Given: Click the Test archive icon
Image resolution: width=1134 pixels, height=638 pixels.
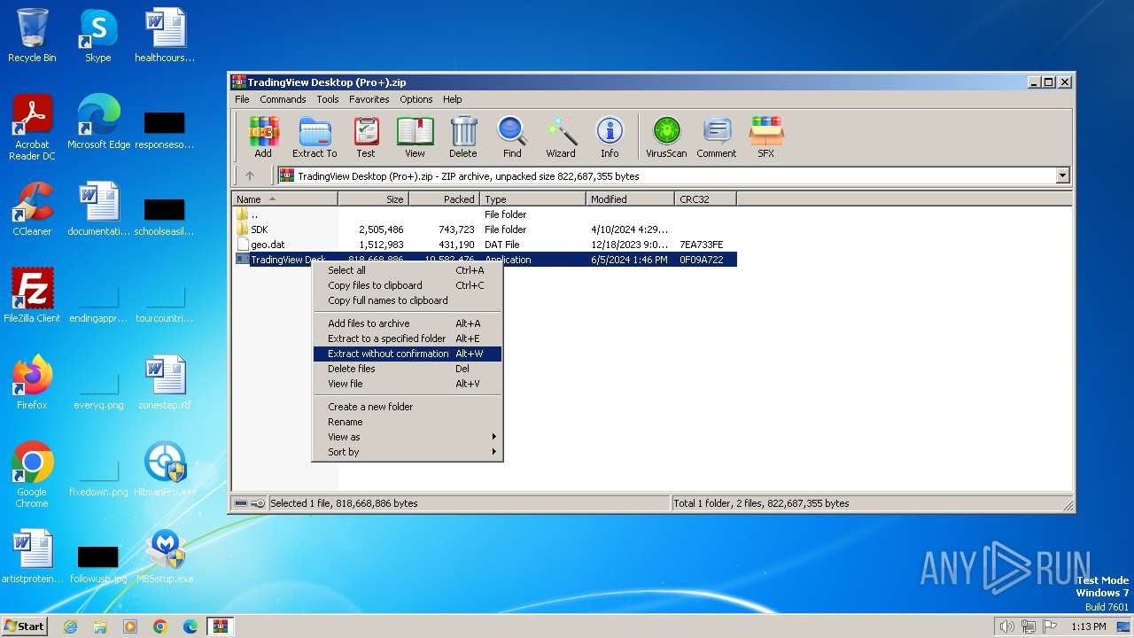Looking at the screenshot, I should pyautogui.click(x=366, y=137).
